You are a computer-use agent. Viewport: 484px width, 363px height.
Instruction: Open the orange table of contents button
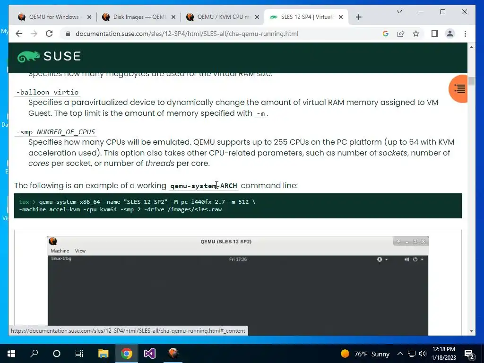point(458,88)
